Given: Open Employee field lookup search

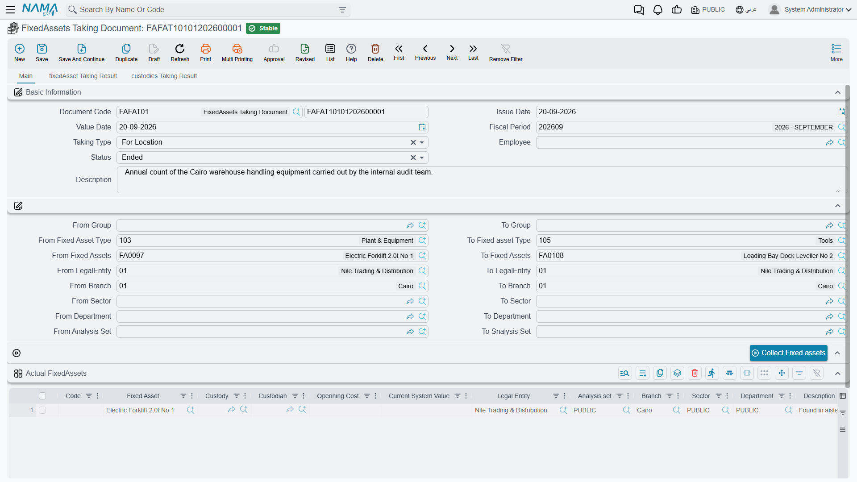Looking at the screenshot, I should (x=842, y=142).
